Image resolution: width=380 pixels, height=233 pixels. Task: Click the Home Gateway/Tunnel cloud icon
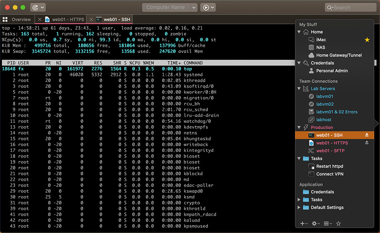311,55
